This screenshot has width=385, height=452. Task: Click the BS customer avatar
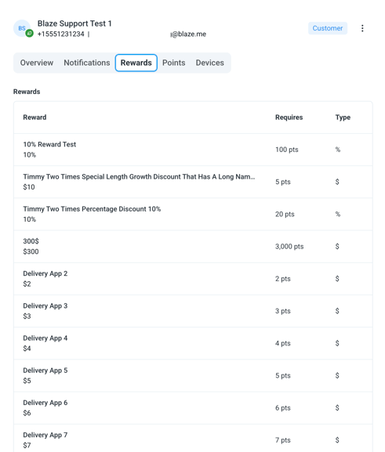[x=22, y=28]
